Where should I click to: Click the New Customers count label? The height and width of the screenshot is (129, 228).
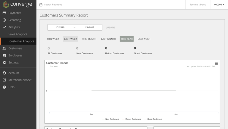[x=85, y=53]
